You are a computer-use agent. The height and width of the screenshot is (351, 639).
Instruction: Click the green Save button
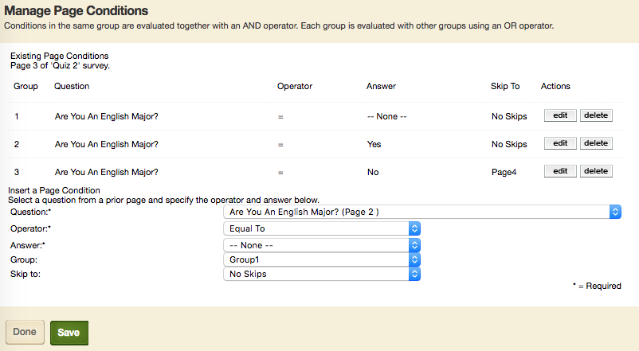tap(69, 333)
